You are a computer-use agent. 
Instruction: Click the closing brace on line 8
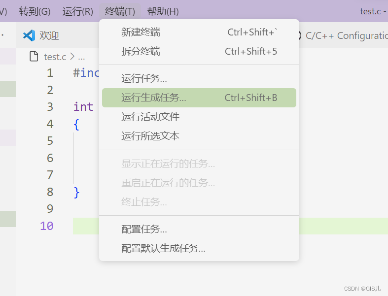[x=76, y=193]
